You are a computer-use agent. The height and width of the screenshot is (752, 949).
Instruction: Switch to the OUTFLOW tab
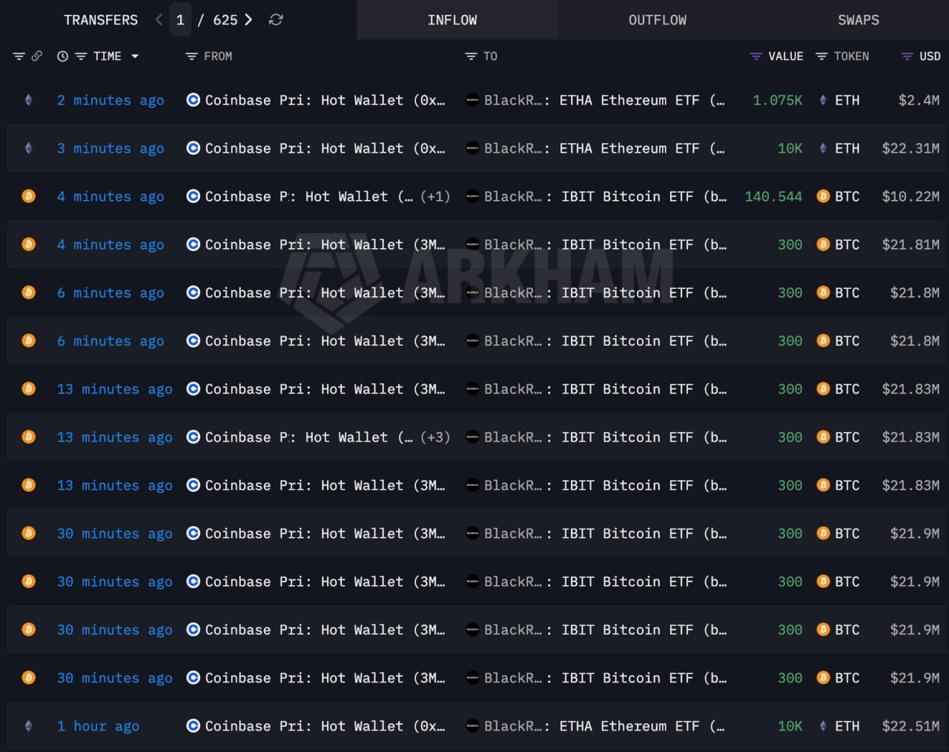(657, 20)
